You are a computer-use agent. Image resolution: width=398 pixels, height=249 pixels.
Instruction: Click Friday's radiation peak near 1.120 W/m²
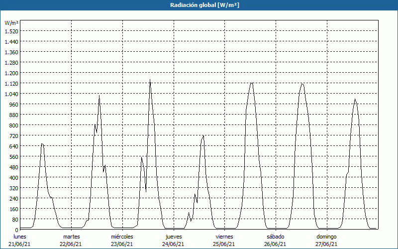click(252, 83)
